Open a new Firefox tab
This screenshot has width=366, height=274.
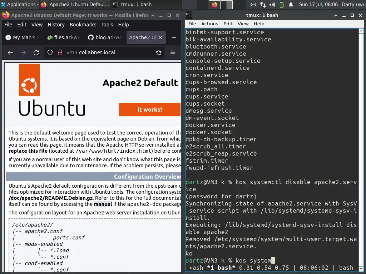tap(174, 37)
